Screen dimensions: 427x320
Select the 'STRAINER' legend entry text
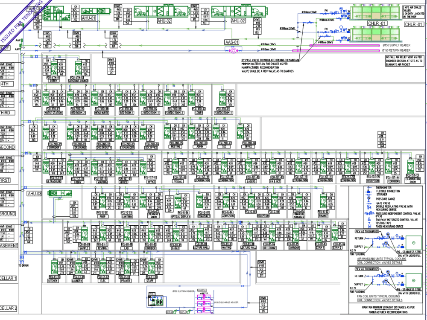pos(381,195)
